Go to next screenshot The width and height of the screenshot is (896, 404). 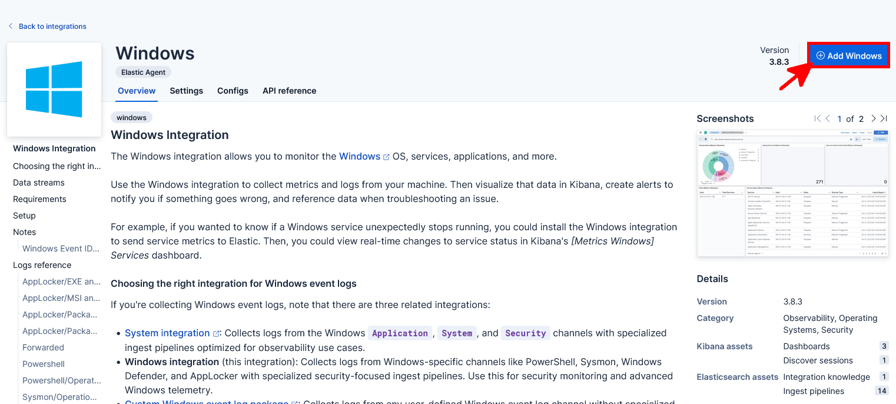pyautogui.click(x=874, y=118)
